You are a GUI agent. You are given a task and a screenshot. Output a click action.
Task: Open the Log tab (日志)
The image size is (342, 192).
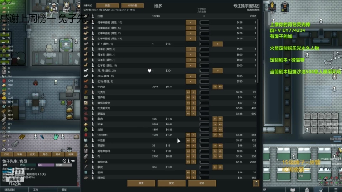(7, 154)
